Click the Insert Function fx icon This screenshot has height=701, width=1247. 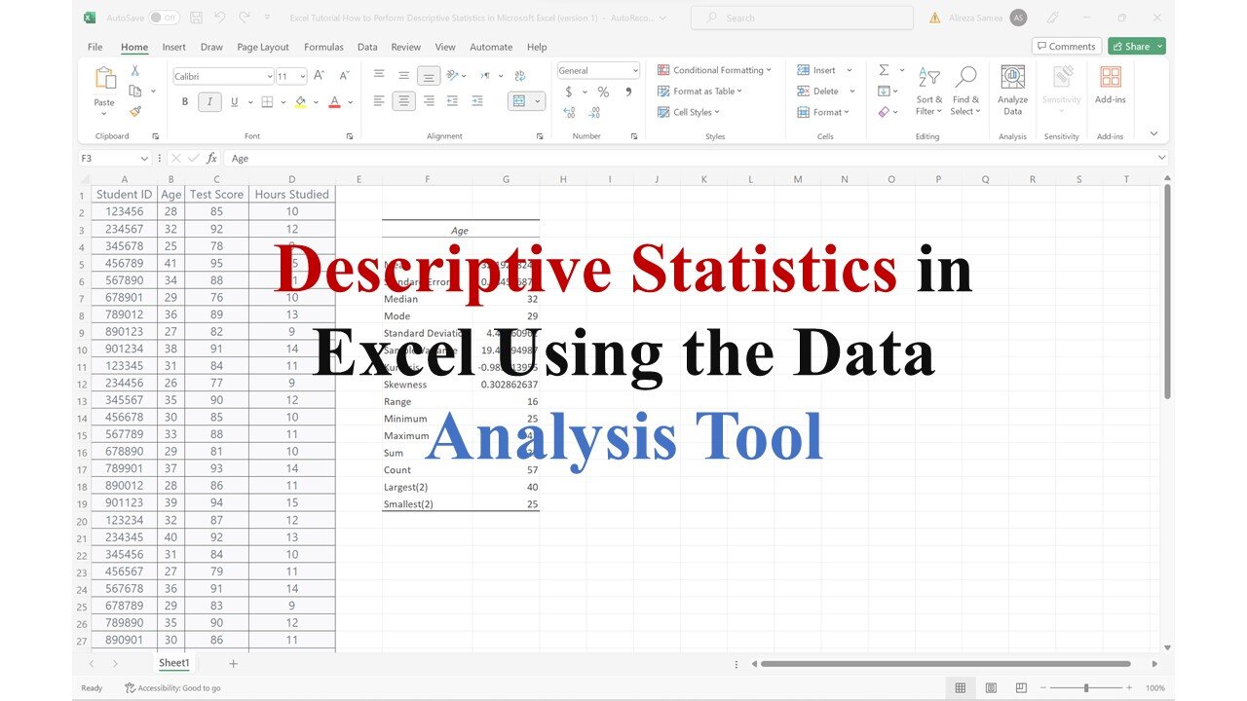pyautogui.click(x=211, y=158)
